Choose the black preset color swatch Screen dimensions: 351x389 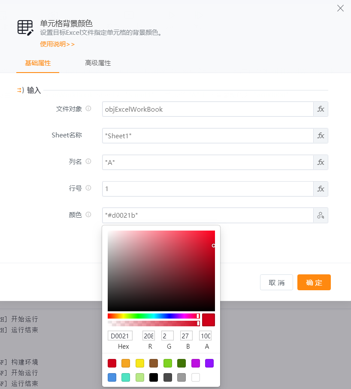click(154, 377)
